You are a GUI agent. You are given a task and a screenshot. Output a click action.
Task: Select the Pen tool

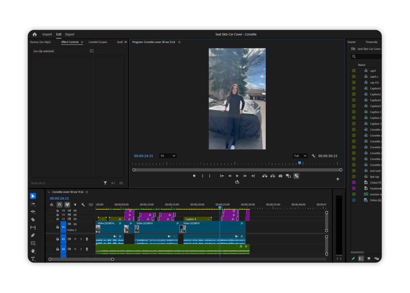[x=33, y=235]
